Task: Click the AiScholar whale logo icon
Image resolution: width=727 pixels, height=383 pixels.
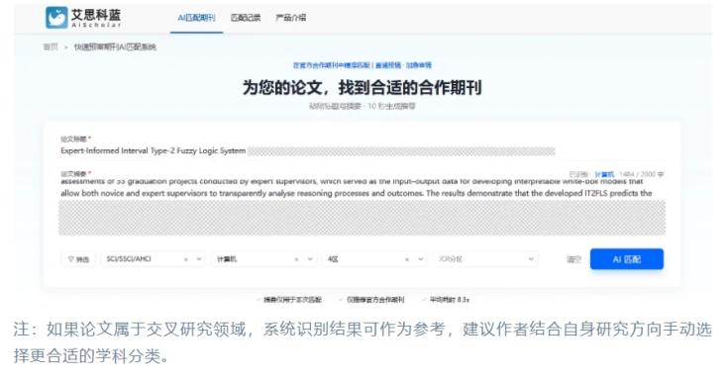Action: pos(56,18)
